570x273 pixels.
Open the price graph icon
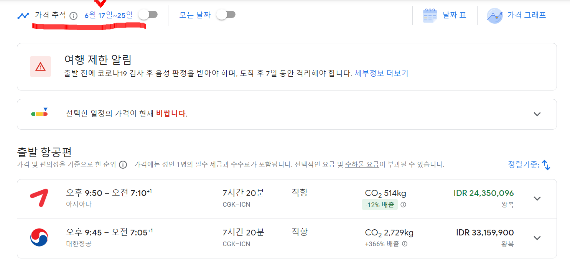(x=495, y=16)
